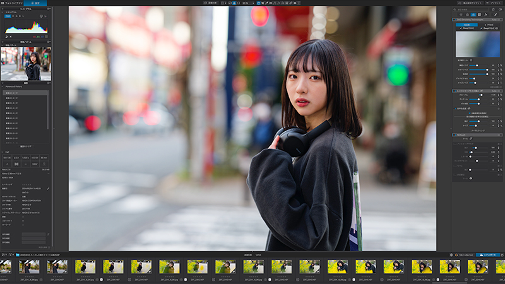
Task: Open the Geometry palette tab icon
Action: click(479, 15)
